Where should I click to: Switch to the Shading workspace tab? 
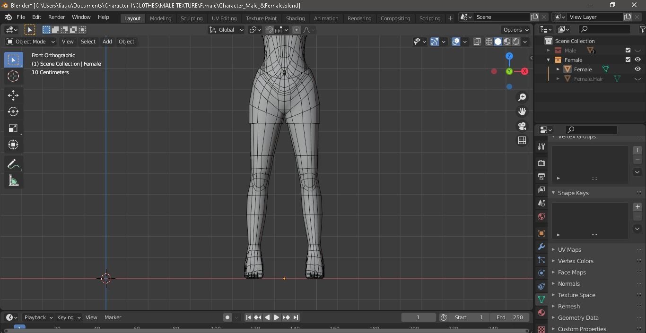pyautogui.click(x=295, y=18)
